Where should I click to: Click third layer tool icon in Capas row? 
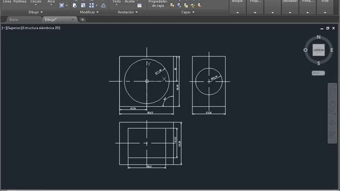[186, 5]
